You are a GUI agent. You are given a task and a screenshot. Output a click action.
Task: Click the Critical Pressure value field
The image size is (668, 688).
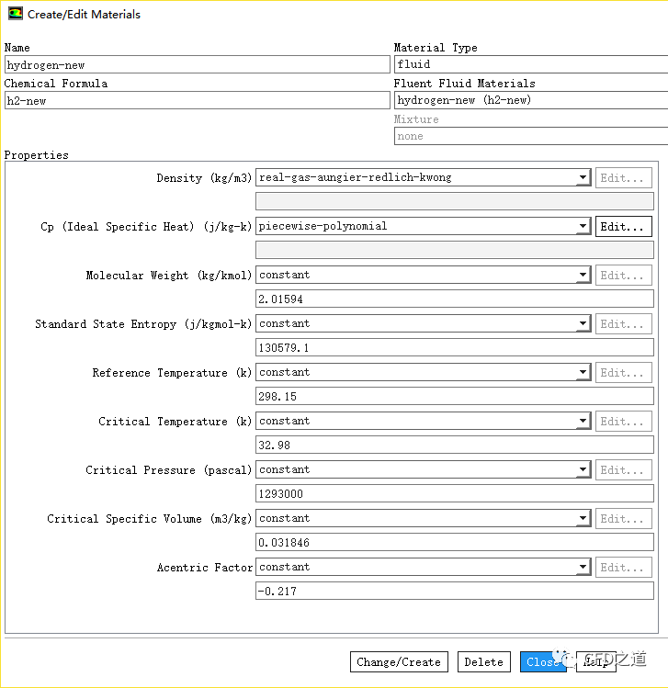tap(454, 494)
